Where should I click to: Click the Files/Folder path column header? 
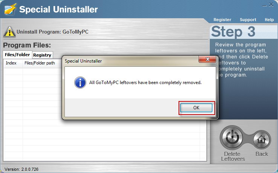click(40, 63)
